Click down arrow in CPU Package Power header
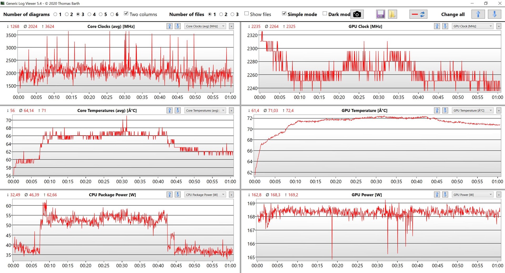This screenshot has width=505, height=273. point(178,195)
